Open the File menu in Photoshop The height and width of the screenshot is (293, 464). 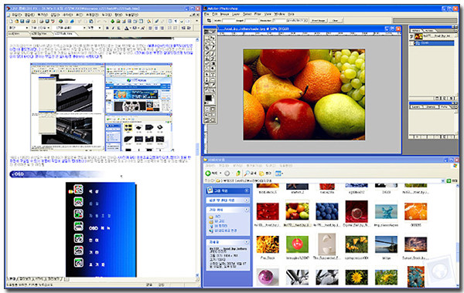pos(206,14)
